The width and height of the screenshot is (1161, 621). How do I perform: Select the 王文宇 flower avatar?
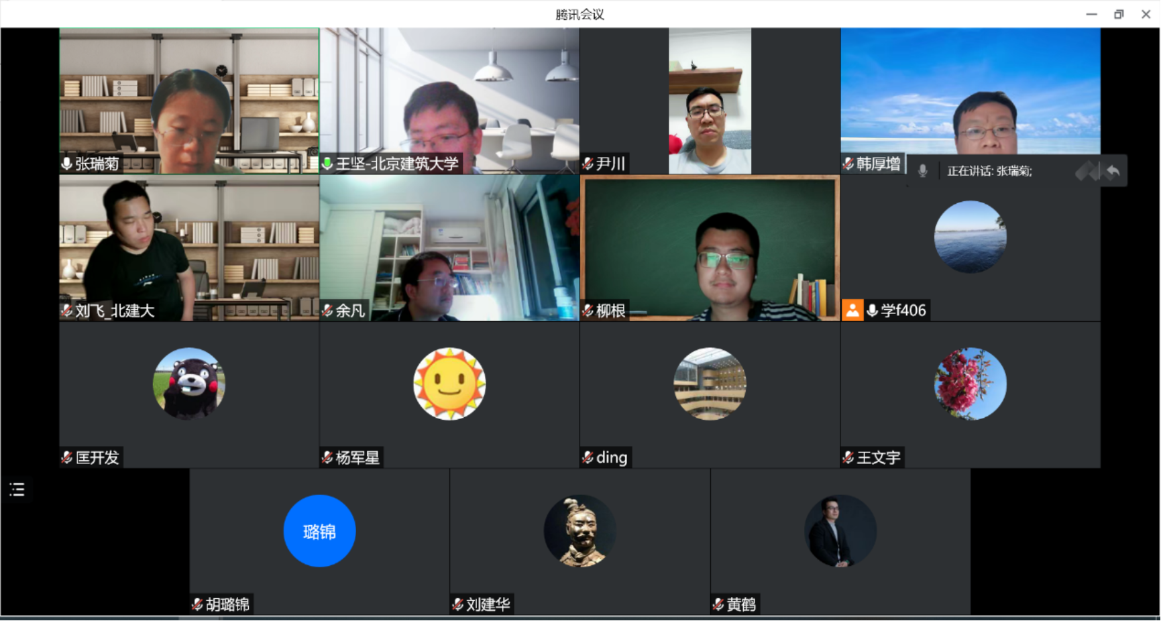970,384
